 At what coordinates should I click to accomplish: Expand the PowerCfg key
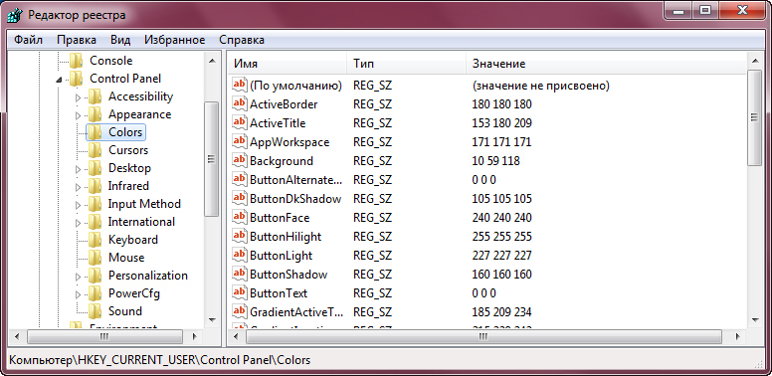point(78,294)
